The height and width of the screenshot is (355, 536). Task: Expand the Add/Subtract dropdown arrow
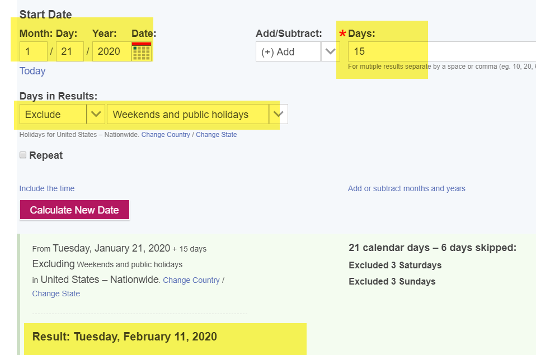click(x=330, y=51)
